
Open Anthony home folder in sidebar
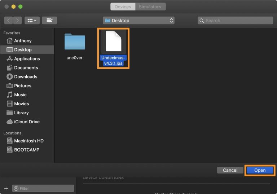tap(27, 41)
